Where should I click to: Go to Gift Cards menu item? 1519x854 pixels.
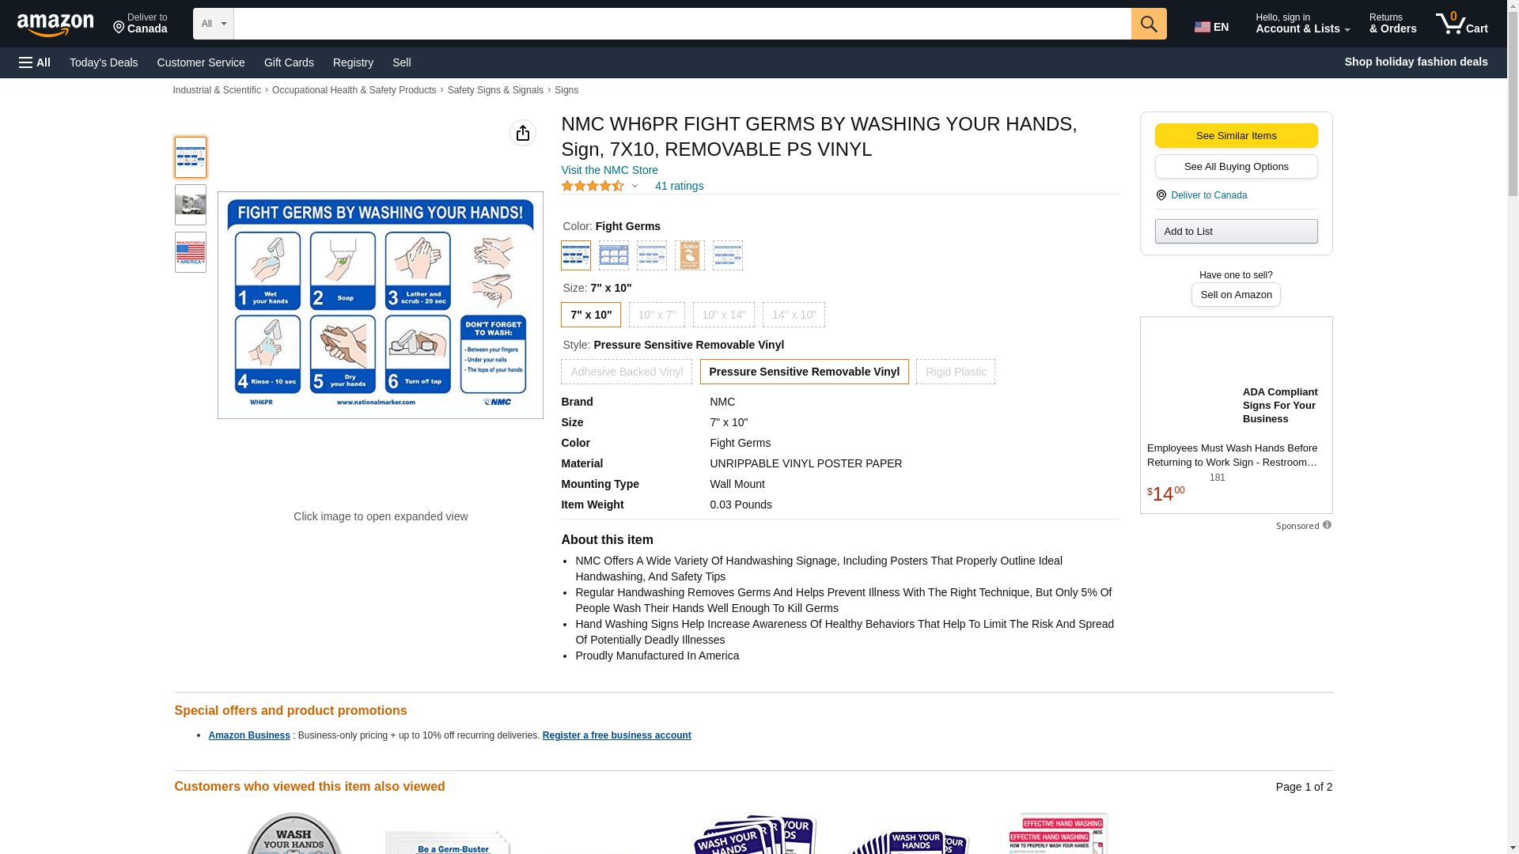coord(289,62)
